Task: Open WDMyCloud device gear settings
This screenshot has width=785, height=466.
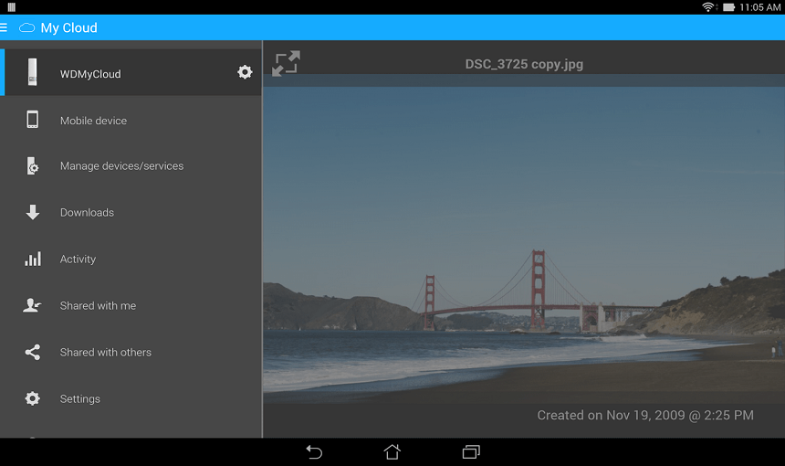Action: (x=245, y=72)
